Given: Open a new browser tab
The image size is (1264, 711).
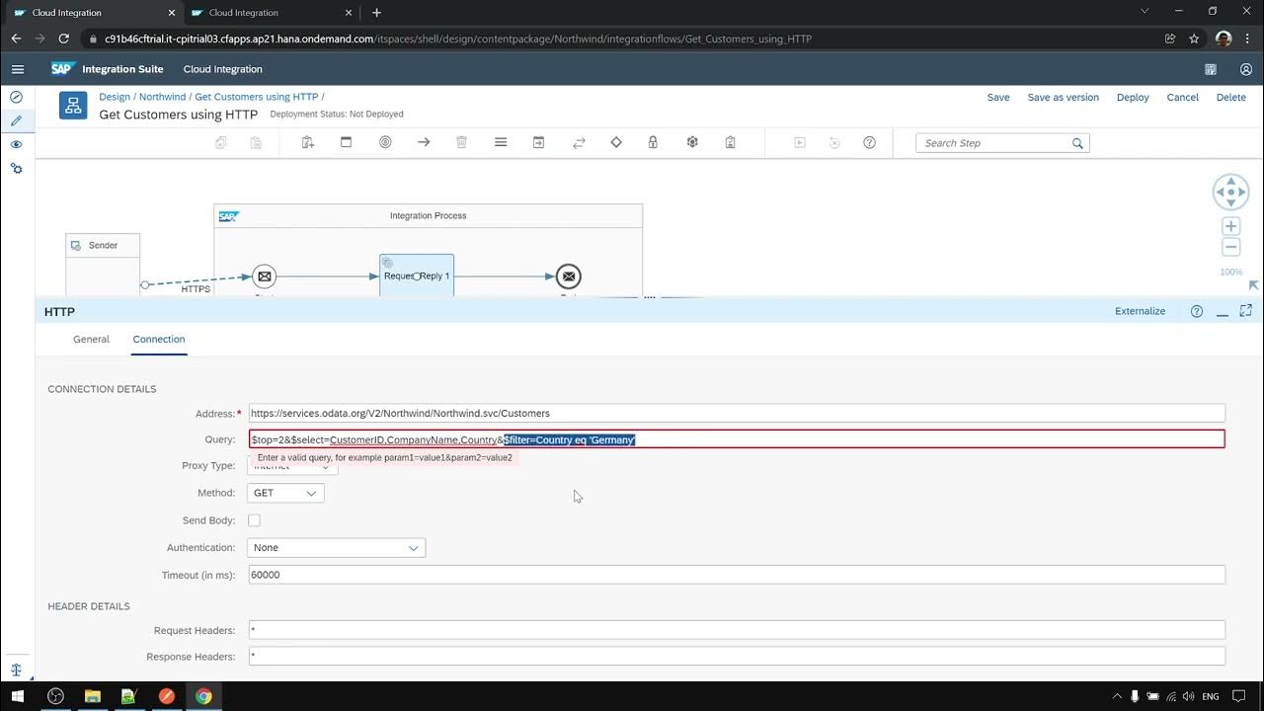Looking at the screenshot, I should [376, 13].
